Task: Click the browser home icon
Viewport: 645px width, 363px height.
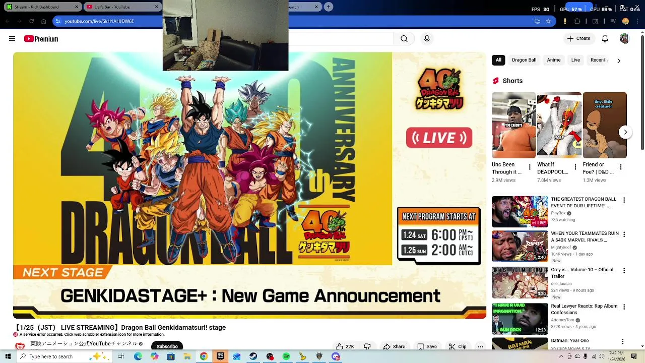Action: click(x=43, y=21)
